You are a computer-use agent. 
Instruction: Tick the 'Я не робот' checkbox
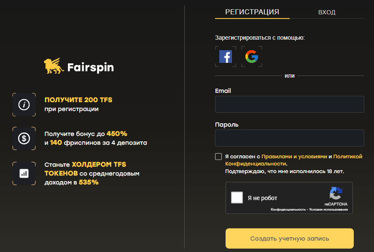coord(237,198)
